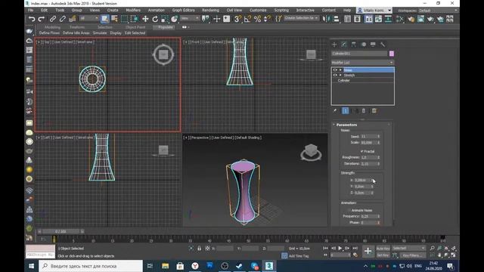Activate the Select and Move tool
The image size is (484, 272).
(145, 19)
